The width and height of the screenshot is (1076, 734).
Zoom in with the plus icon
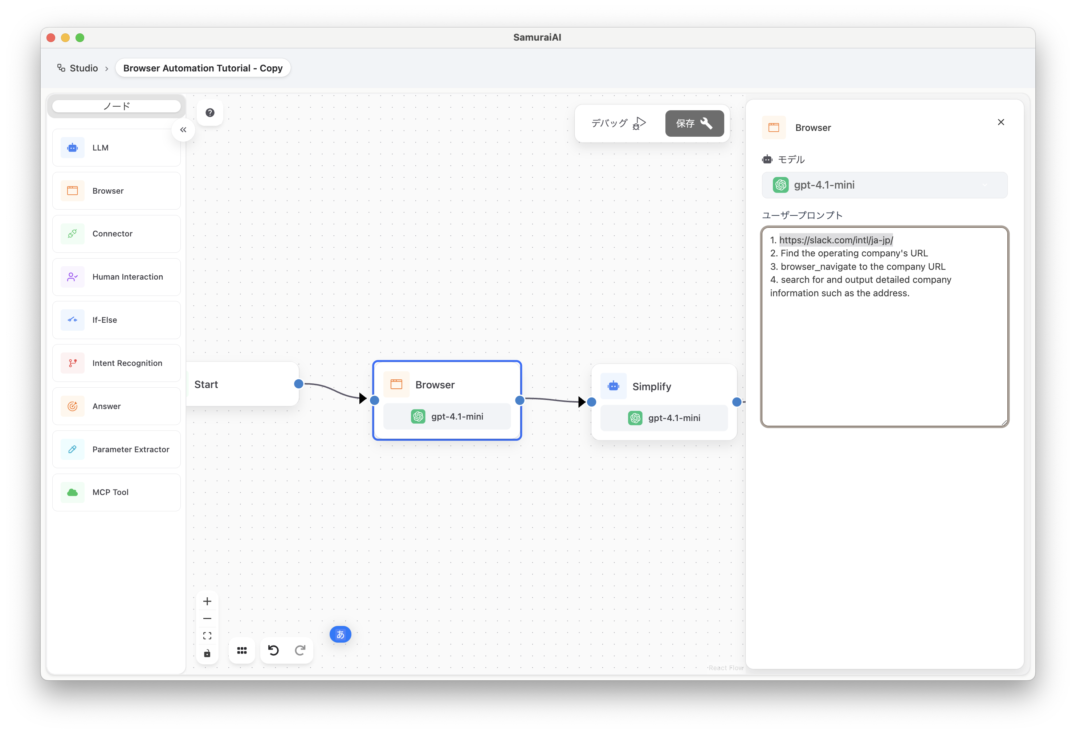click(207, 601)
